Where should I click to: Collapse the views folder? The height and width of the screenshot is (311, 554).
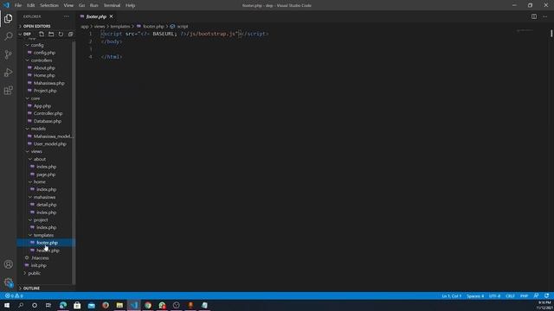36,151
